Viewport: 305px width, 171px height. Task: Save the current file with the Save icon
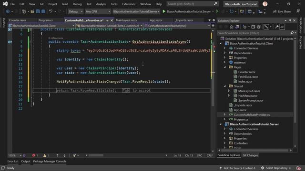(x=38, y=11)
